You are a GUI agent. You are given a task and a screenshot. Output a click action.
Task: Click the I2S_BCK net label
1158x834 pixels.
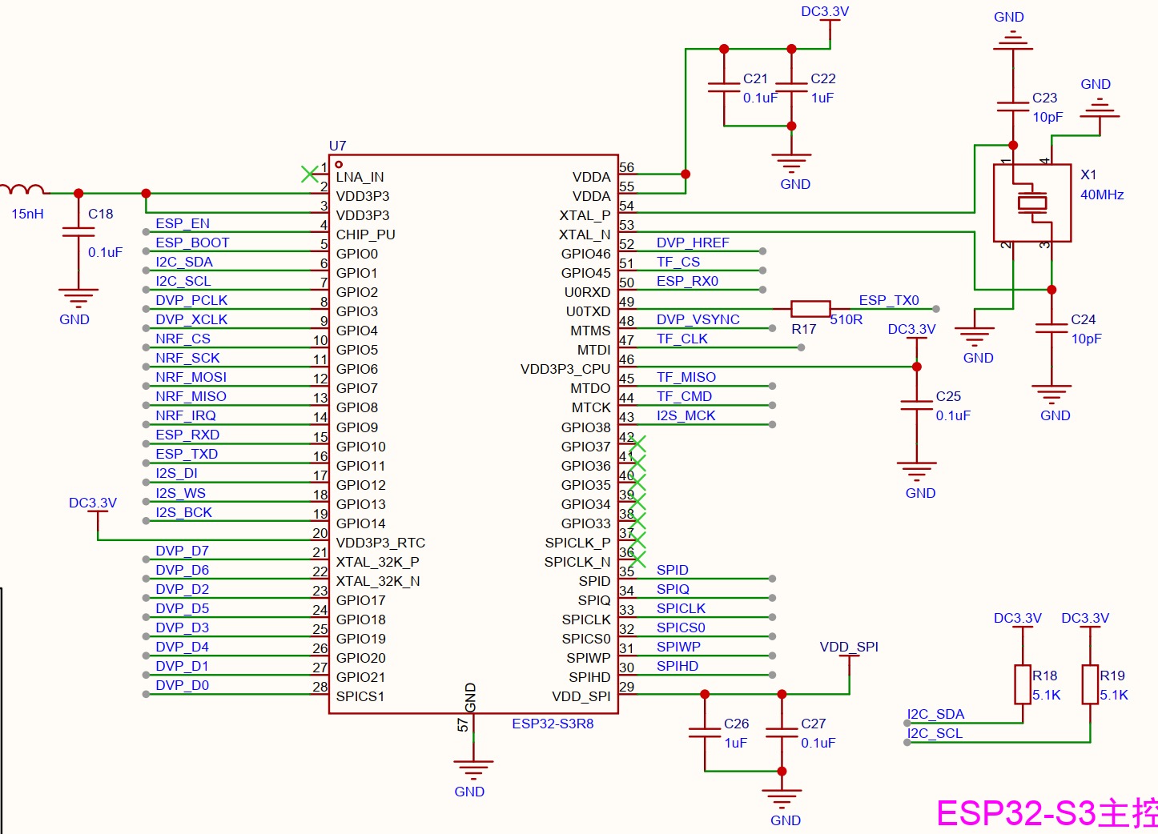183,512
